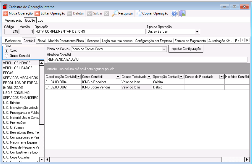
Task: Click the Pesquisar magnifier icon
Action: pyautogui.click(x=115, y=13)
